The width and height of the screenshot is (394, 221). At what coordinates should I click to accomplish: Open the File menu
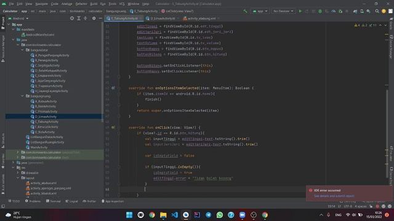tap(11, 4)
